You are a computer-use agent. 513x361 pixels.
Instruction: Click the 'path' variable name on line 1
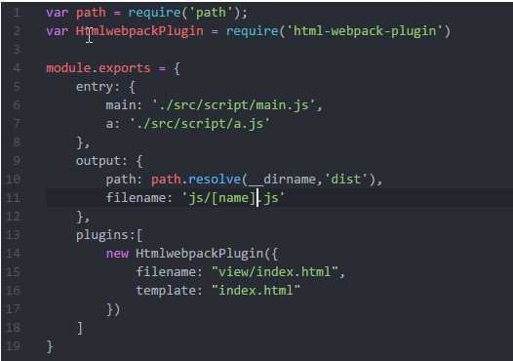pos(91,13)
